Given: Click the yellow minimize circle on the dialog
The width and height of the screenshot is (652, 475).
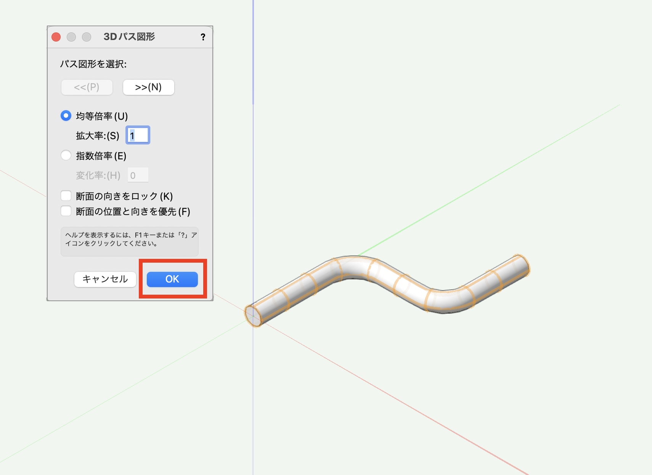Looking at the screenshot, I should pos(71,37).
